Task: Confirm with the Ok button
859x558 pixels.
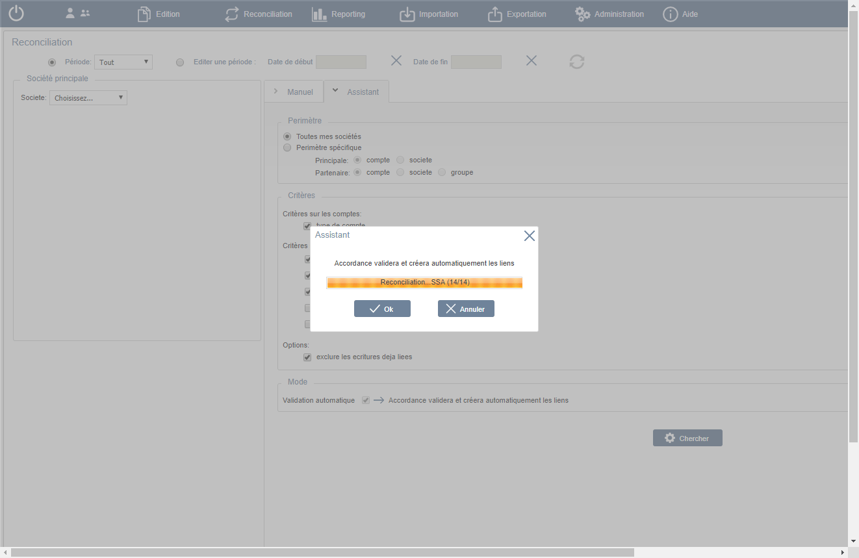Action: (382, 309)
